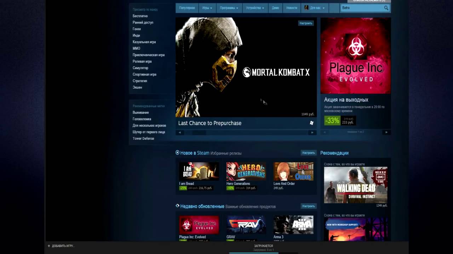The image size is (453, 254).
Task: Click Настроить next to Недавно обновленные
Action: (309, 206)
